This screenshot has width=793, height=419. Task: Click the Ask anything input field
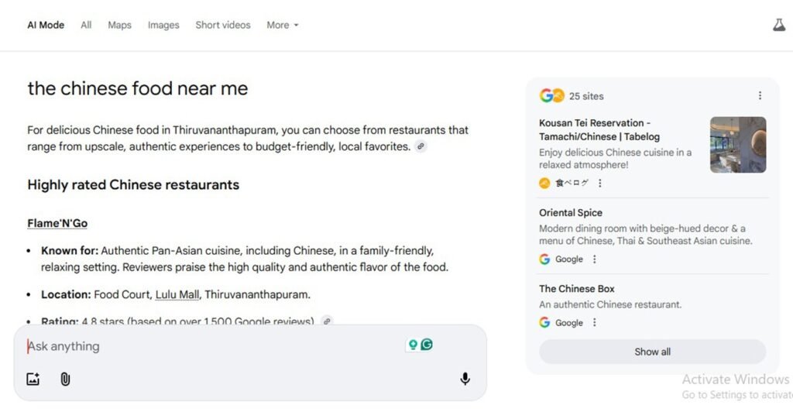(x=209, y=346)
